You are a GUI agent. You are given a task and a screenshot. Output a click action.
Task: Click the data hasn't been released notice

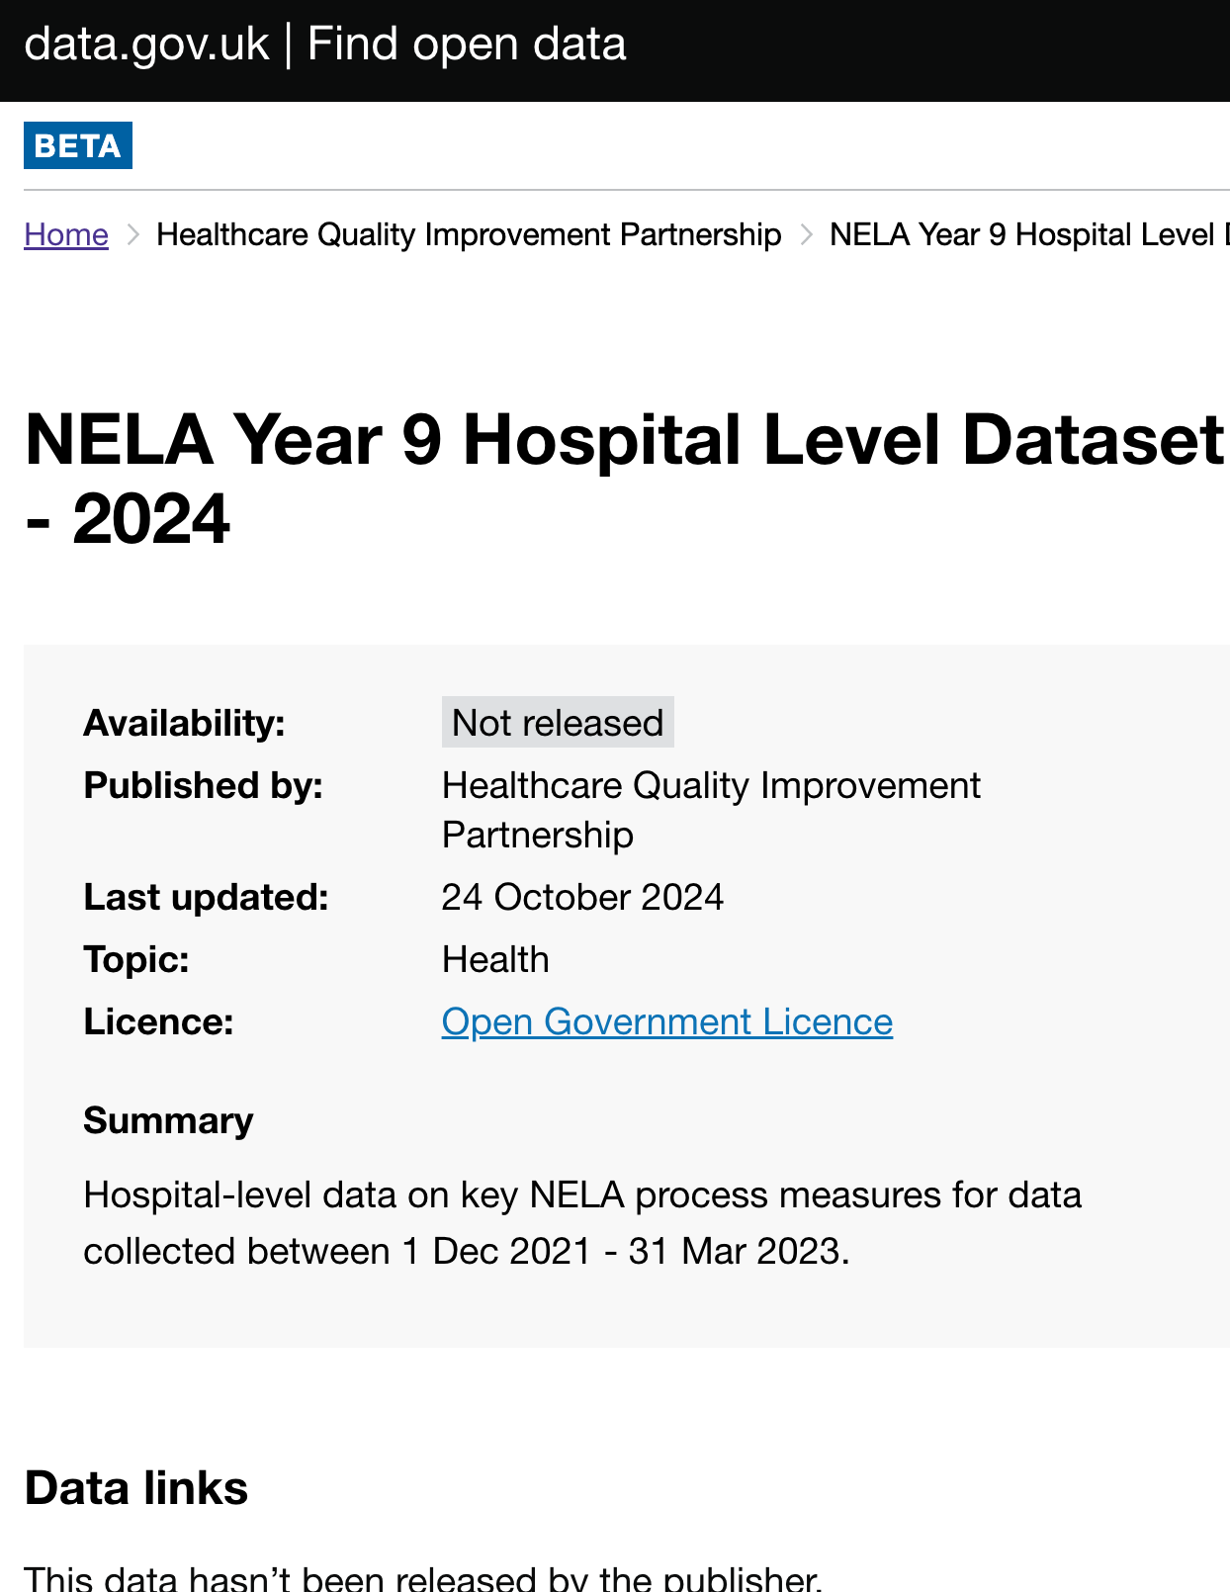(423, 1576)
